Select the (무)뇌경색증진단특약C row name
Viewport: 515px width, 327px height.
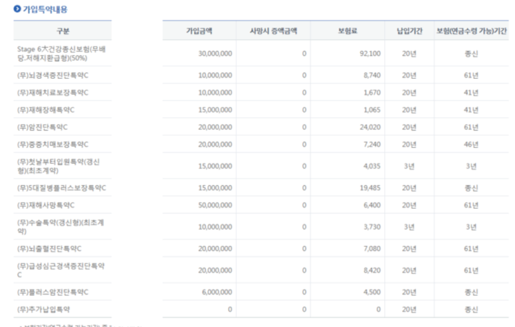click(53, 75)
